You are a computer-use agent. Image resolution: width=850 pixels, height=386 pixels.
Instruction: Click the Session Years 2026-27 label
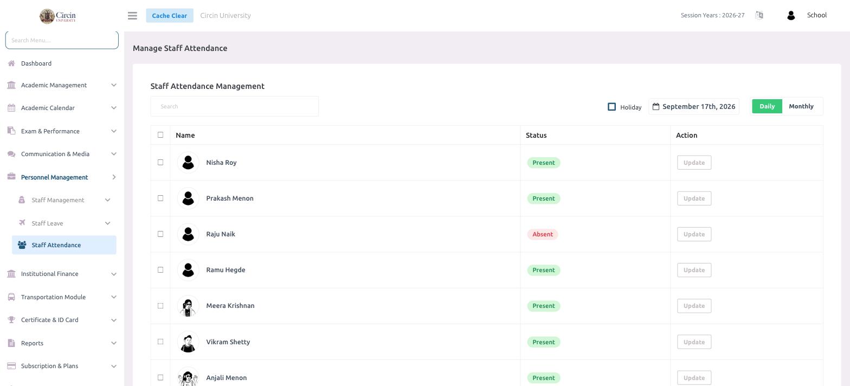(712, 15)
